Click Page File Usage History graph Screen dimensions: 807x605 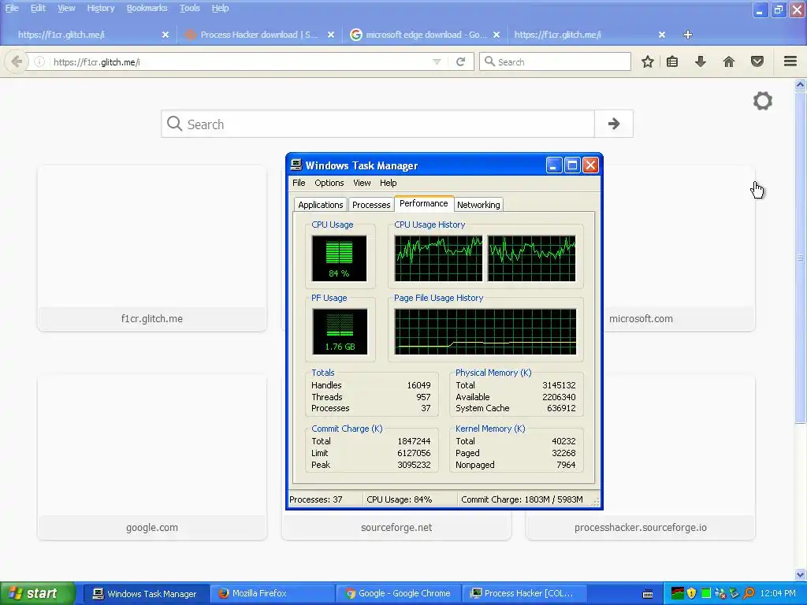point(485,332)
